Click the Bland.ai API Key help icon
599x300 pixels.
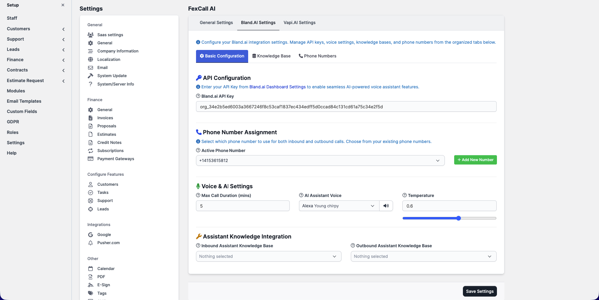click(198, 96)
